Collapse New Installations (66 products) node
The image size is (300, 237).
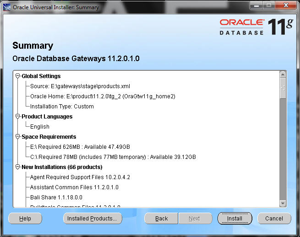point(17,167)
